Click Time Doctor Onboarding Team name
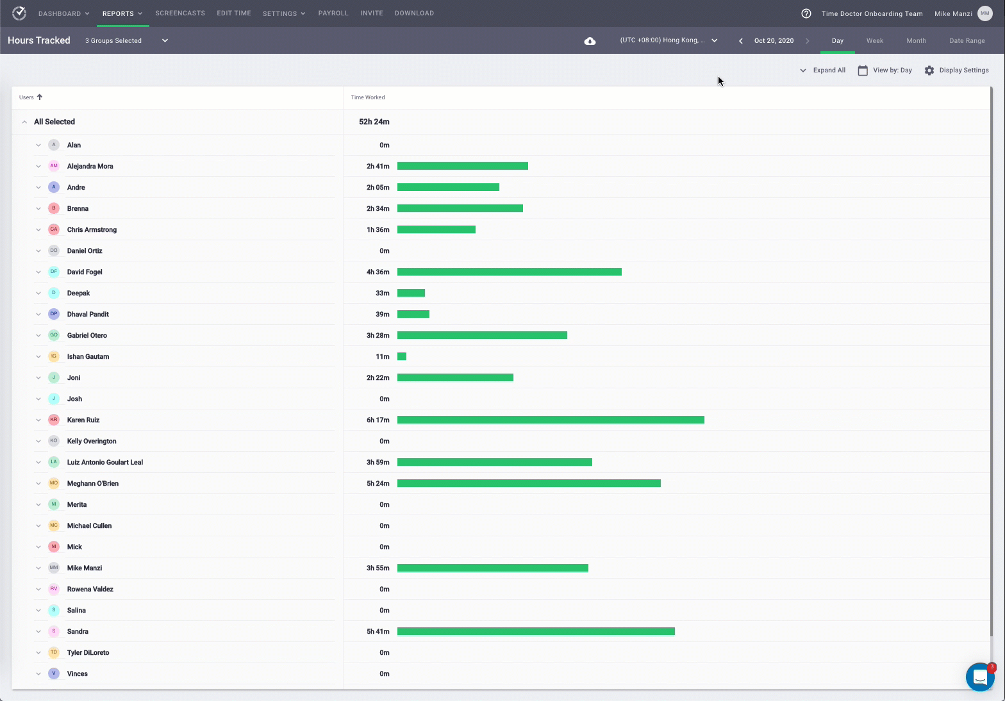Viewport: 1005px width, 701px height. (x=872, y=13)
